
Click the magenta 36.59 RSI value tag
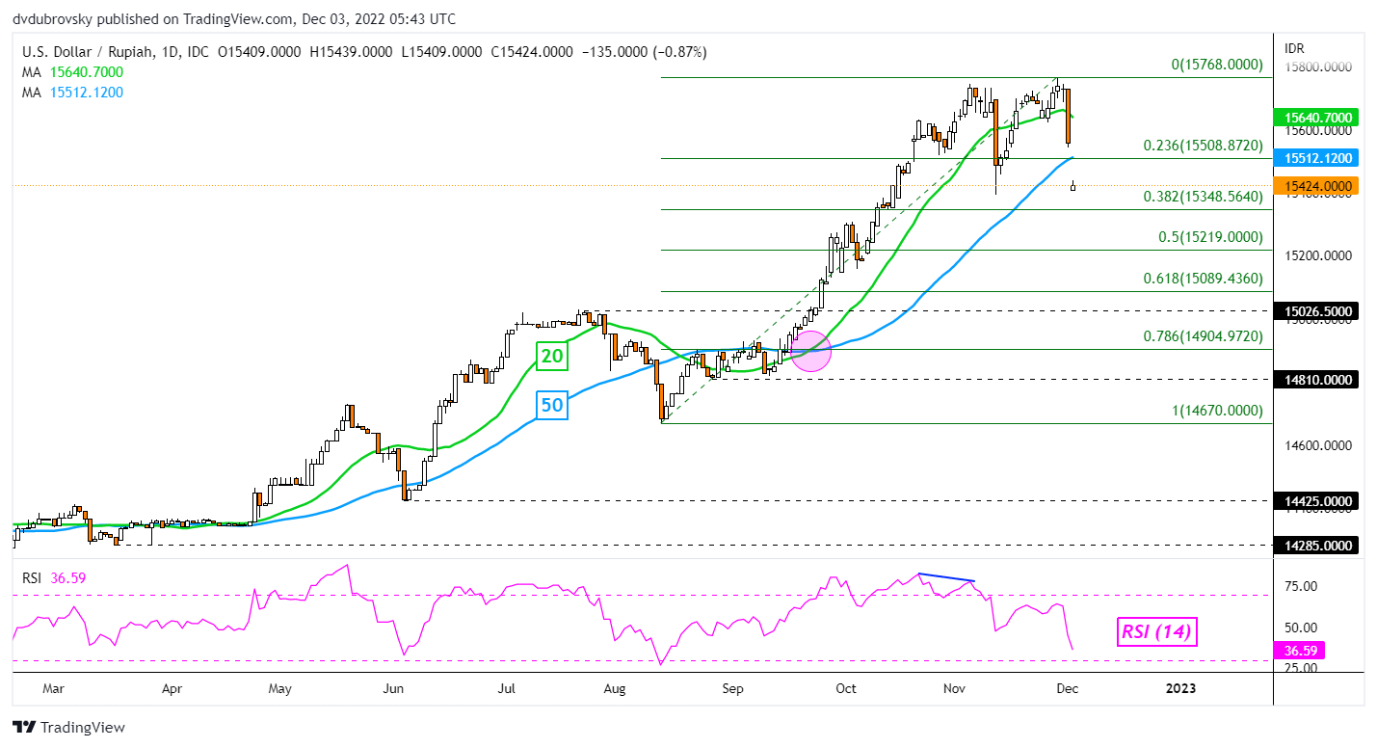point(1299,652)
